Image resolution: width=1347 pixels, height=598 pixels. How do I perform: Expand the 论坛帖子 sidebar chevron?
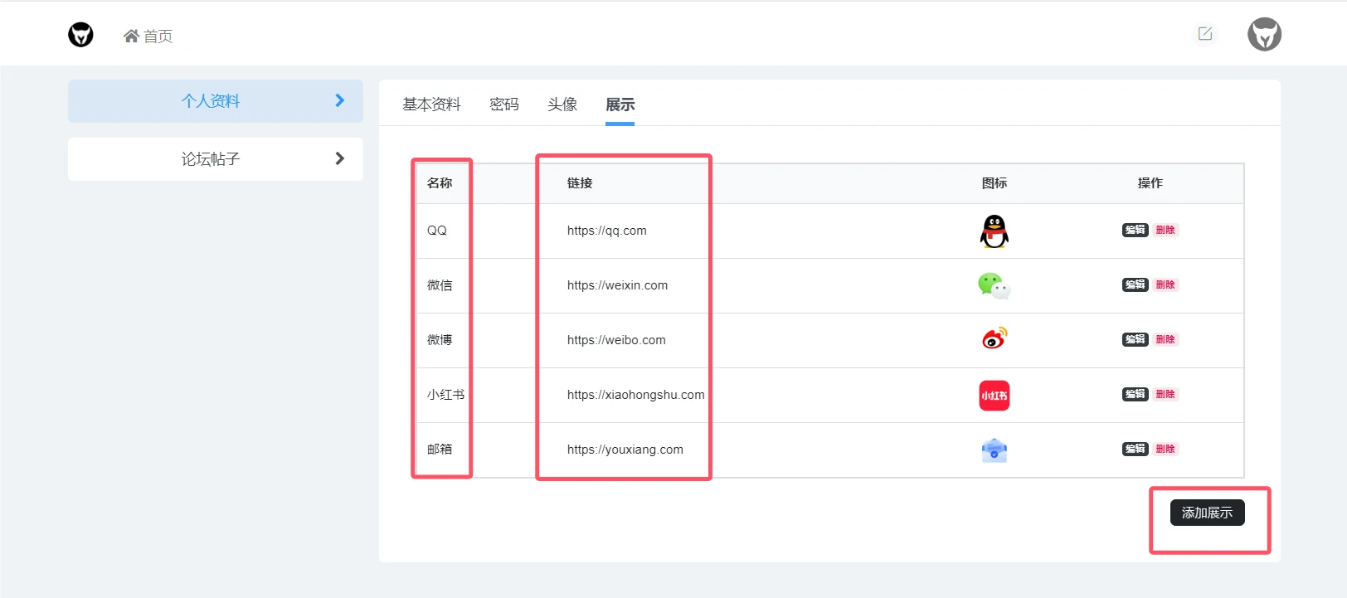pos(339,159)
